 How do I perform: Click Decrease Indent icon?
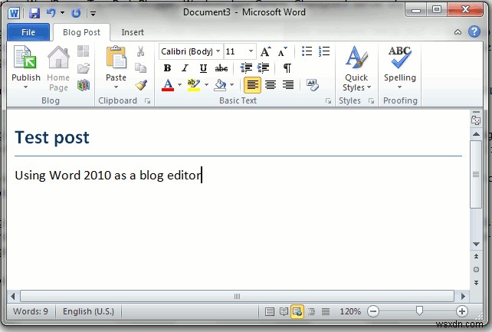pyautogui.click(x=246, y=67)
